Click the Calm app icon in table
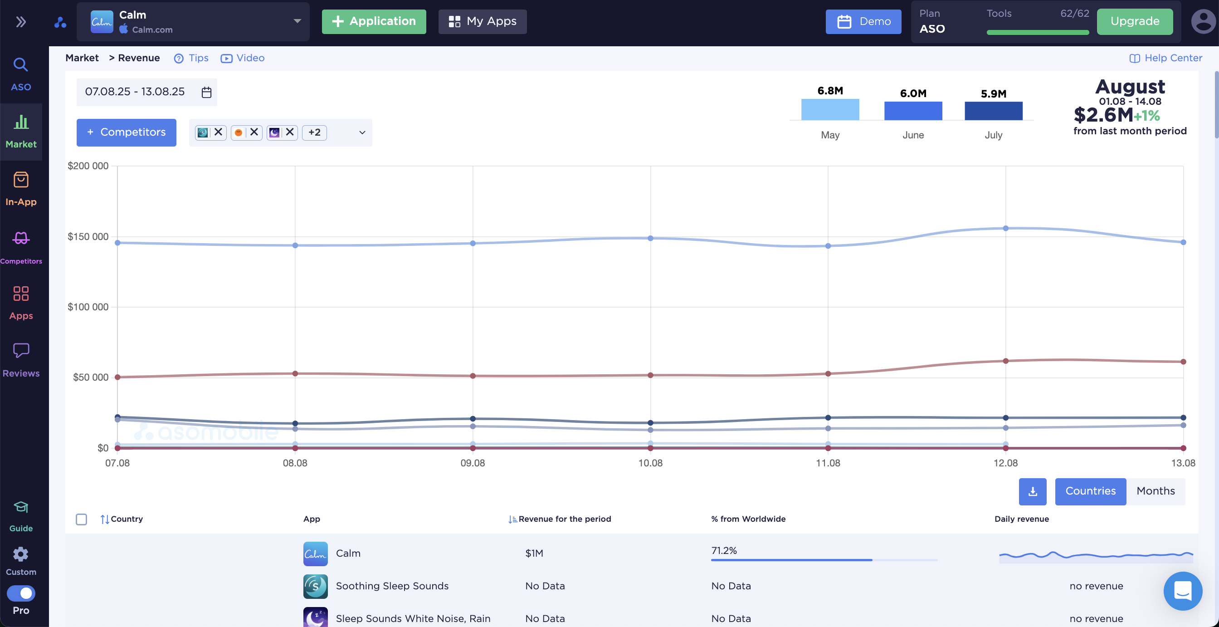 pos(315,554)
